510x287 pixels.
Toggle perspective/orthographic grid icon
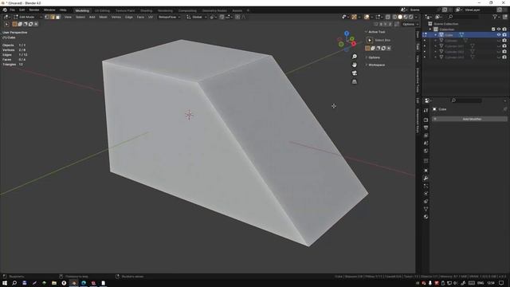click(x=354, y=81)
